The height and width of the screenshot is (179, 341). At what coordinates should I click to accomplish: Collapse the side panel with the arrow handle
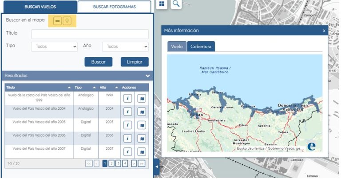(156, 167)
